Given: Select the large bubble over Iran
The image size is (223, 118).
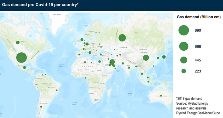Looking at the screenshot, I should click(x=112, y=62).
